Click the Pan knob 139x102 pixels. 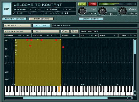(x=102, y=11)
